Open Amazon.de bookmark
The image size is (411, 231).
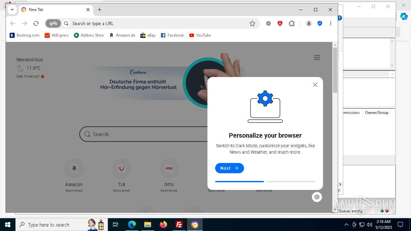(x=122, y=35)
